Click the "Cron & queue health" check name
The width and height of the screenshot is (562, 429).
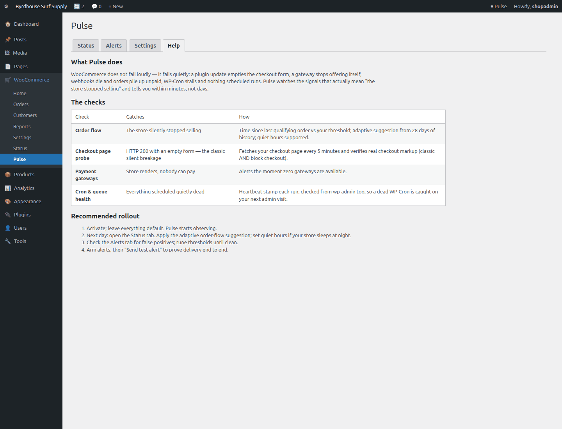91,195
